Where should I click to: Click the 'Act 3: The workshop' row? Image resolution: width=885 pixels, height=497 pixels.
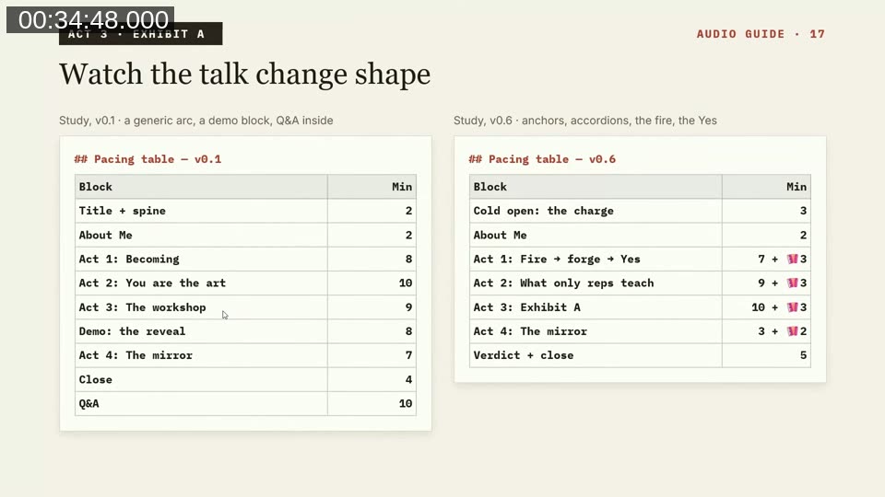[245, 307]
